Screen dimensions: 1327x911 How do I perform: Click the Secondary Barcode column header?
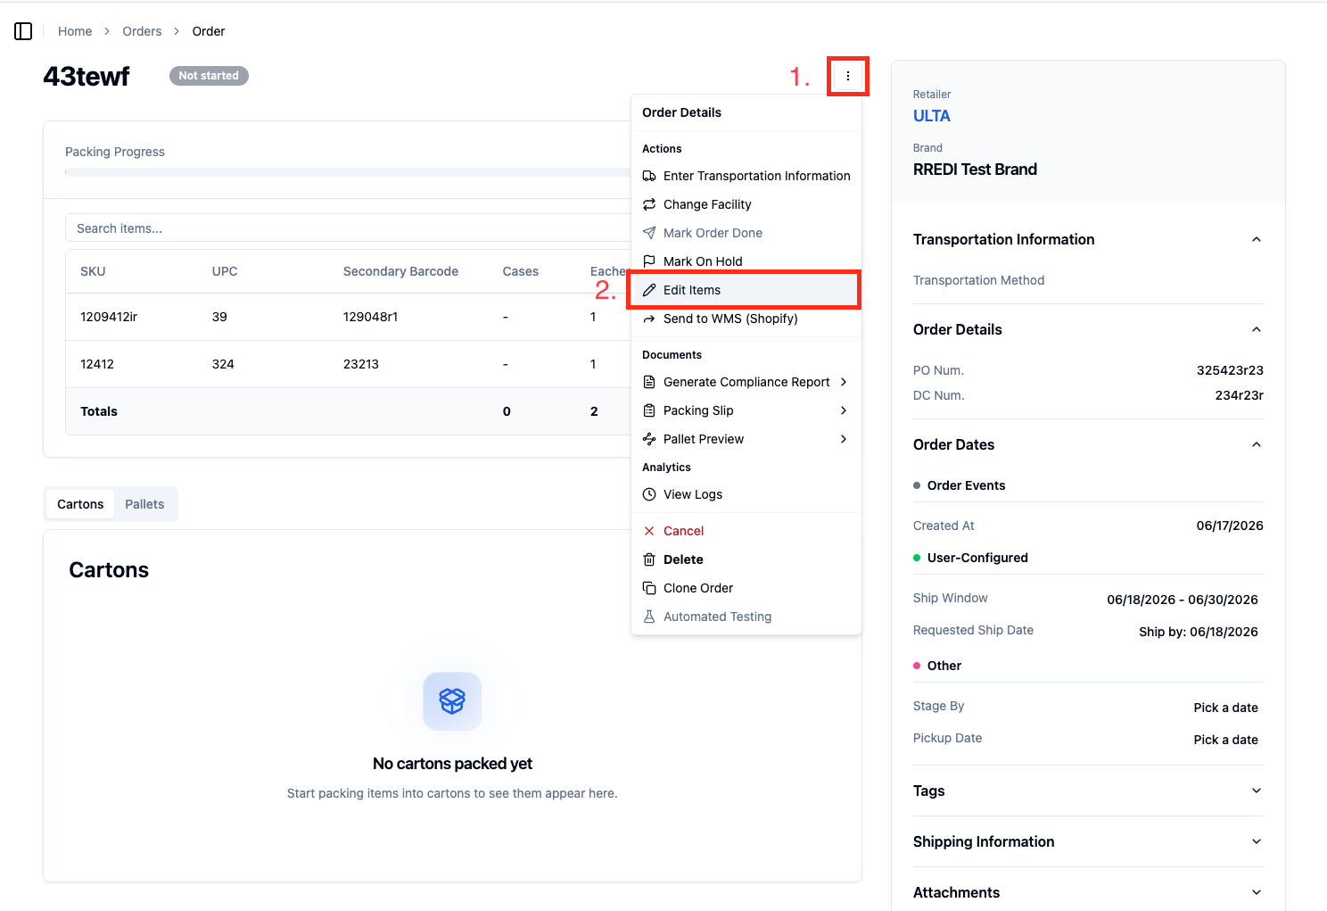pos(400,271)
